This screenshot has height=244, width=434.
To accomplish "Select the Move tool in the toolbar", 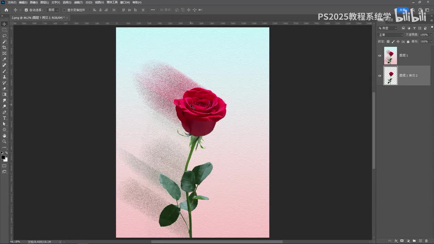I will 4,24.
